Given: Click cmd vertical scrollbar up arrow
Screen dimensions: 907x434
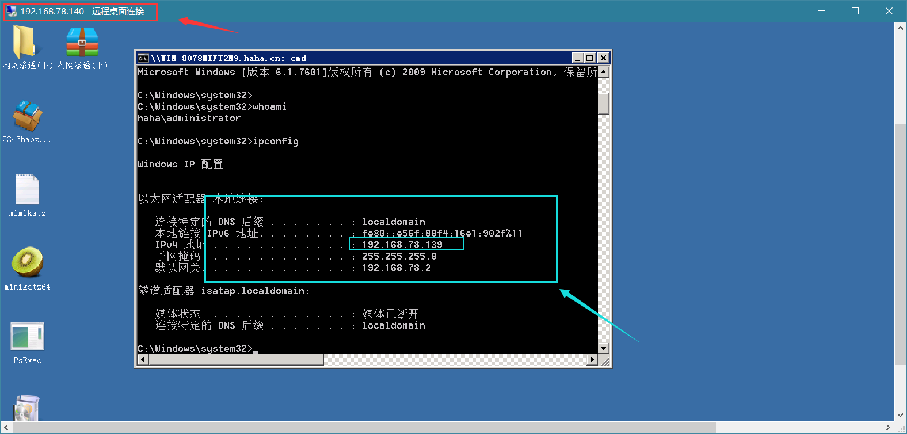Looking at the screenshot, I should [x=604, y=72].
